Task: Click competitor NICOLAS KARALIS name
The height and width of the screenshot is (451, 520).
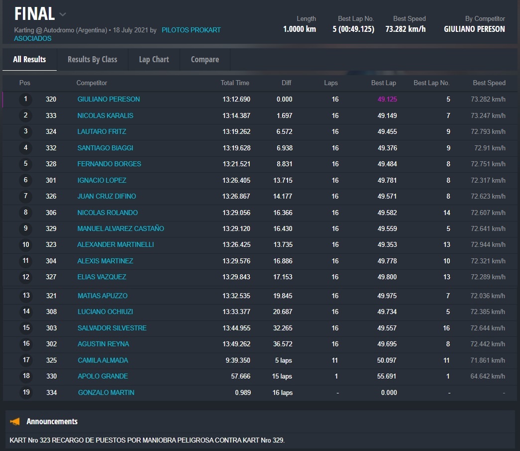Action: click(105, 115)
